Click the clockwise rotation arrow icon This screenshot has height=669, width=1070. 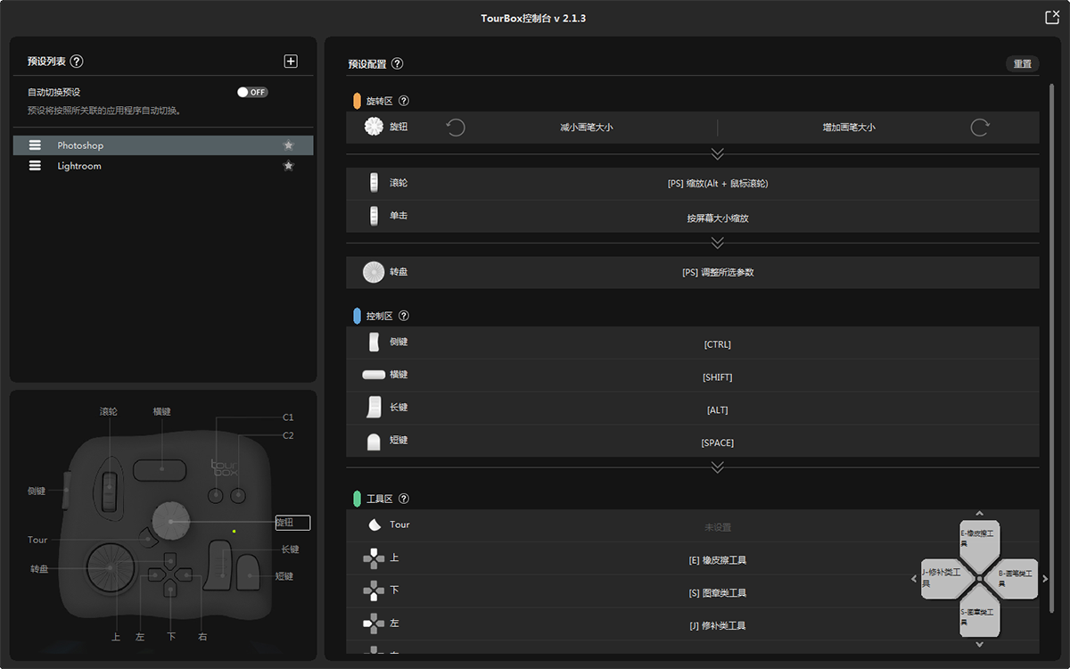click(980, 128)
